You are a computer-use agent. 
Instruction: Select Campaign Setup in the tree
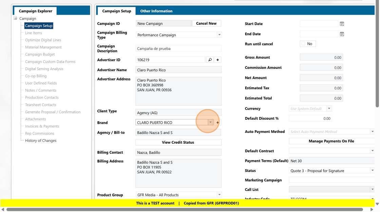pos(39,26)
